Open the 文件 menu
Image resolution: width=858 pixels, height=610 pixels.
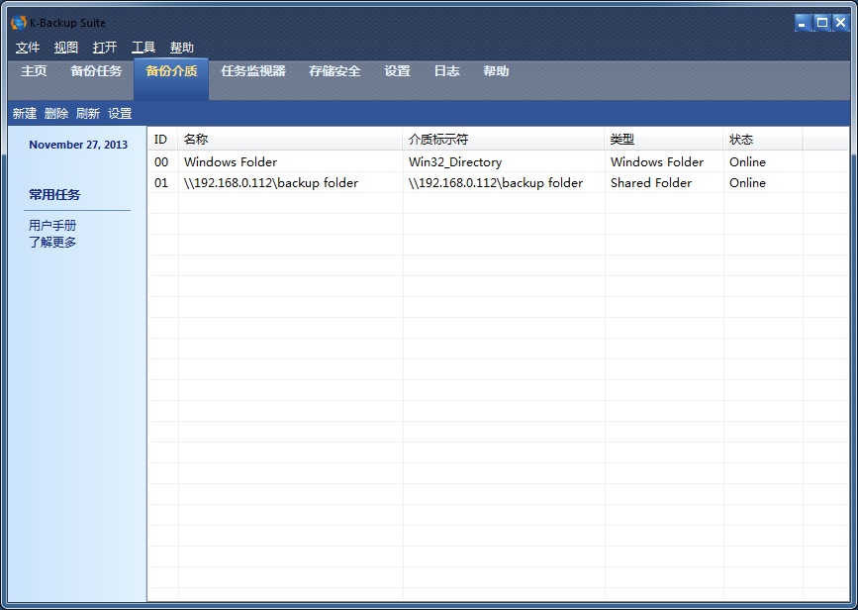point(28,48)
